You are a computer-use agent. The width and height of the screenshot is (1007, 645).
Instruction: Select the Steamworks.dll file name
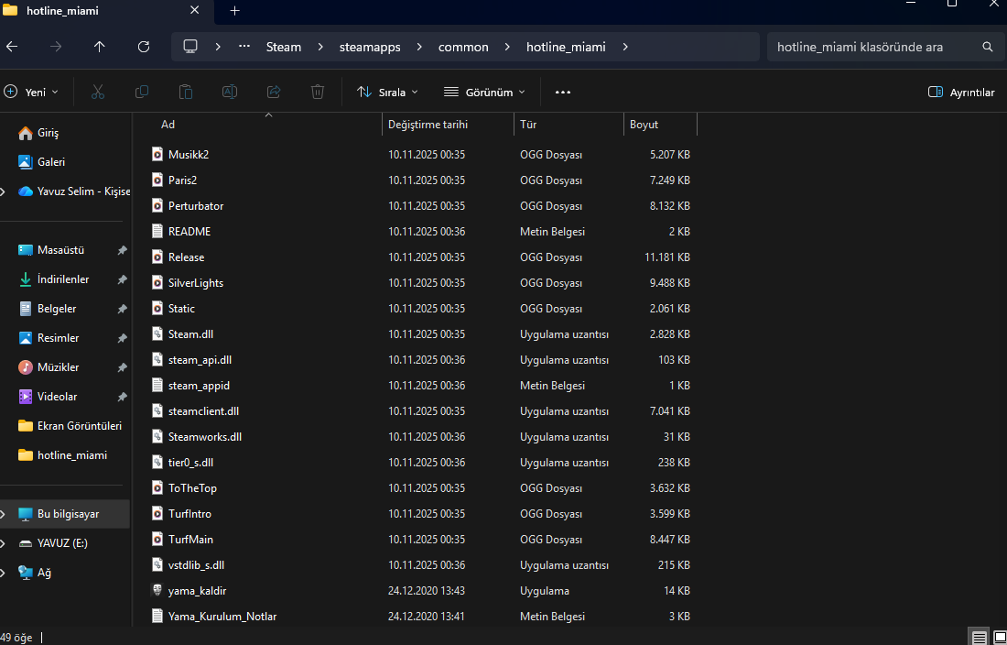(205, 437)
